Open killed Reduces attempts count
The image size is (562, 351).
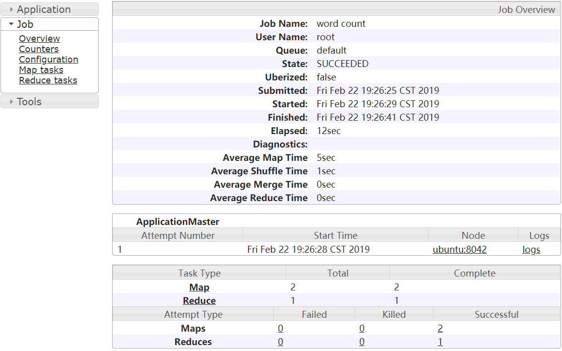coord(362,342)
